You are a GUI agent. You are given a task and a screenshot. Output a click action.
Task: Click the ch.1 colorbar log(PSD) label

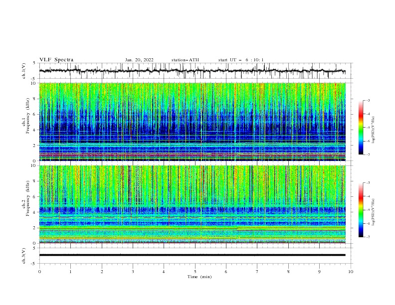click(x=374, y=130)
